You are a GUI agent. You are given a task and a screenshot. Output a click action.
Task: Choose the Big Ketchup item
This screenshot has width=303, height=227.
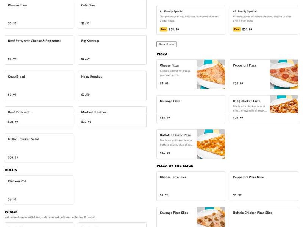(x=112, y=50)
